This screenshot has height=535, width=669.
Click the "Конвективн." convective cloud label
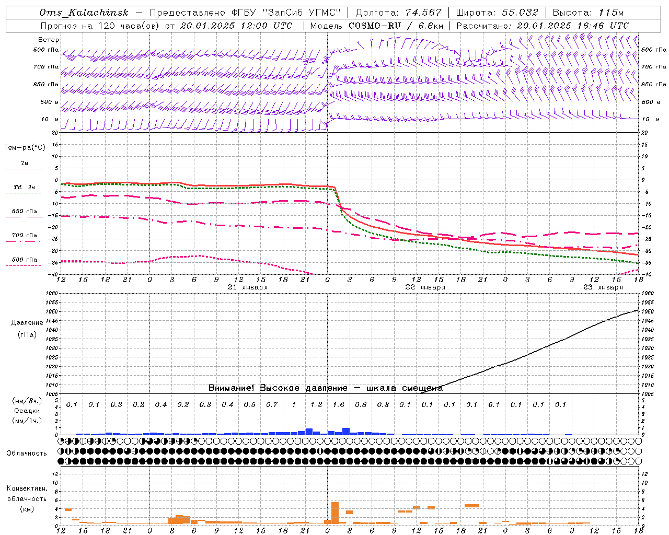27,489
